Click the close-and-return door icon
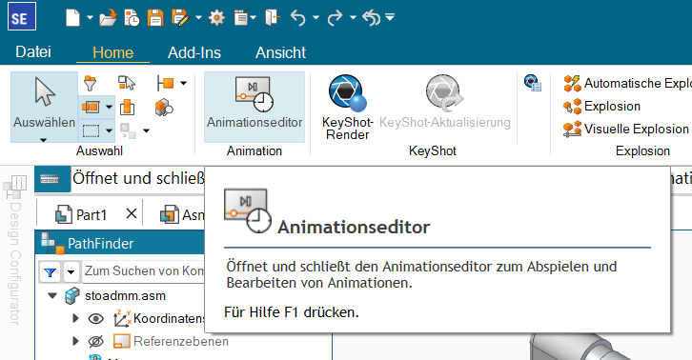Screen dimensions: 692x360 coord(273,18)
